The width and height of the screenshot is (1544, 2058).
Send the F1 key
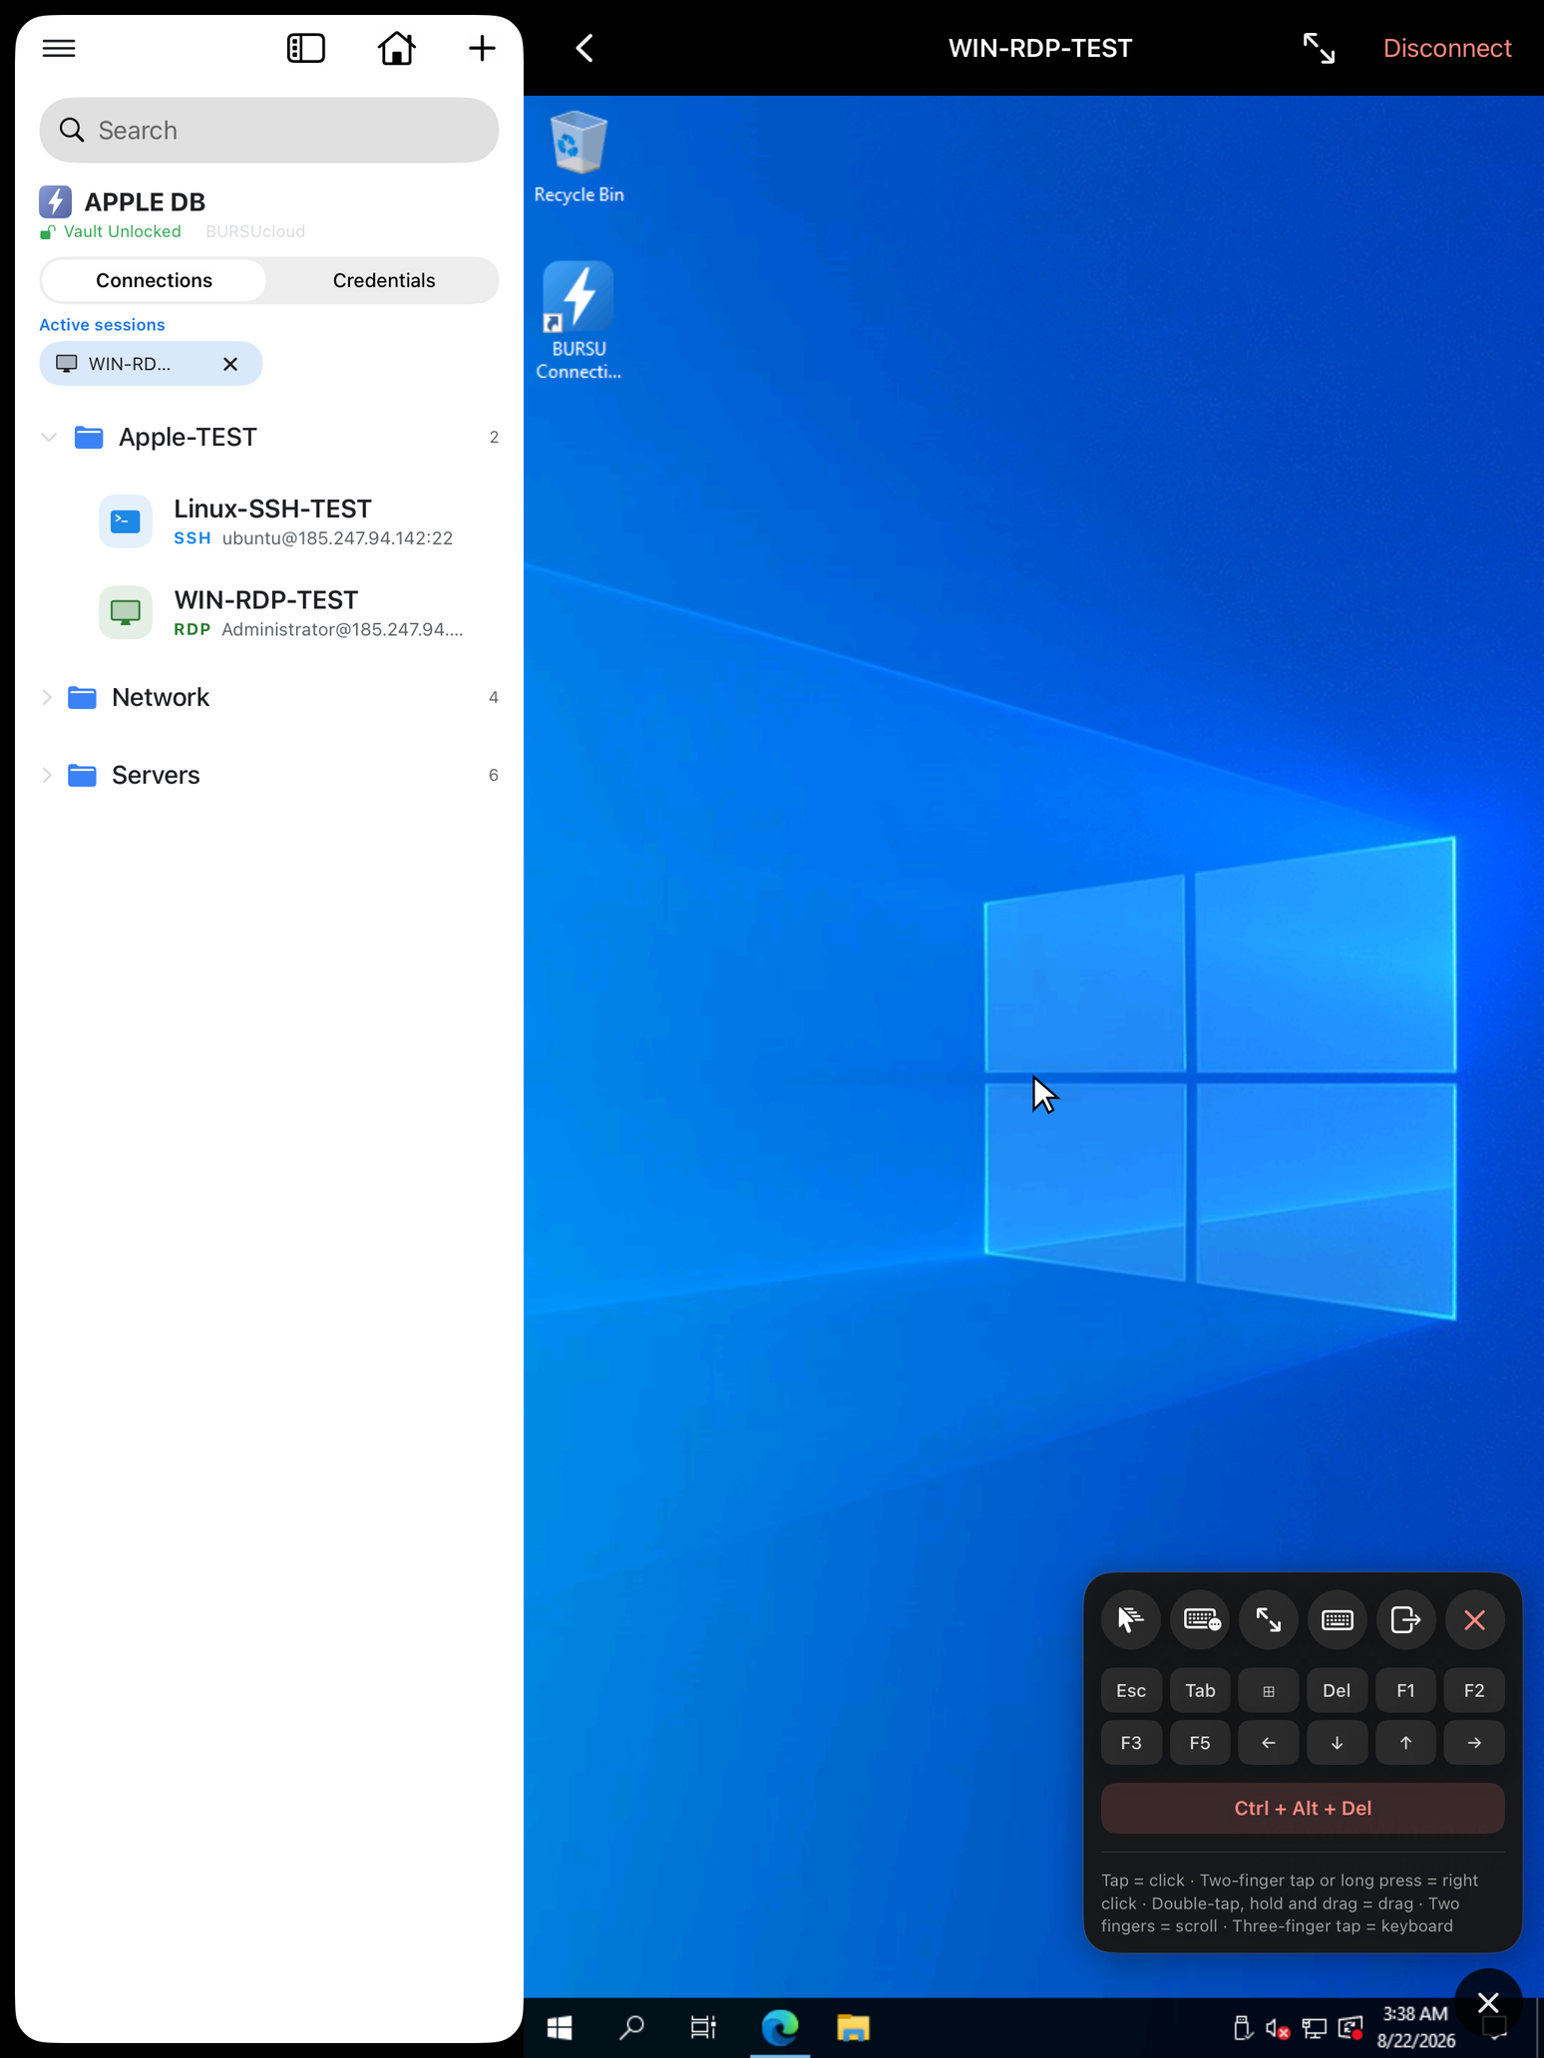coord(1405,1690)
